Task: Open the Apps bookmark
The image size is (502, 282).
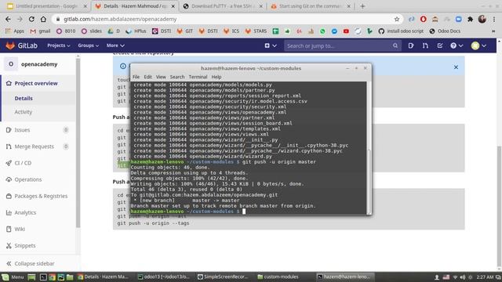Action: tap(15, 31)
